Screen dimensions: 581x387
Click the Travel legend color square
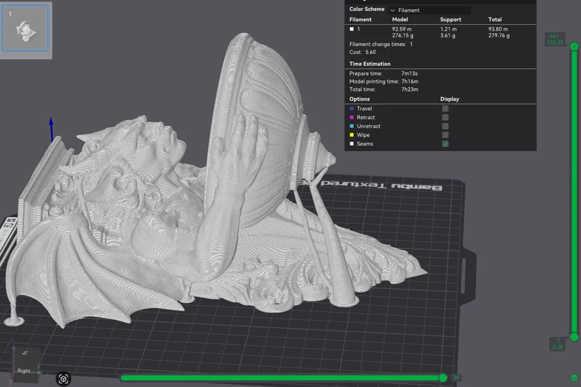[x=352, y=109]
